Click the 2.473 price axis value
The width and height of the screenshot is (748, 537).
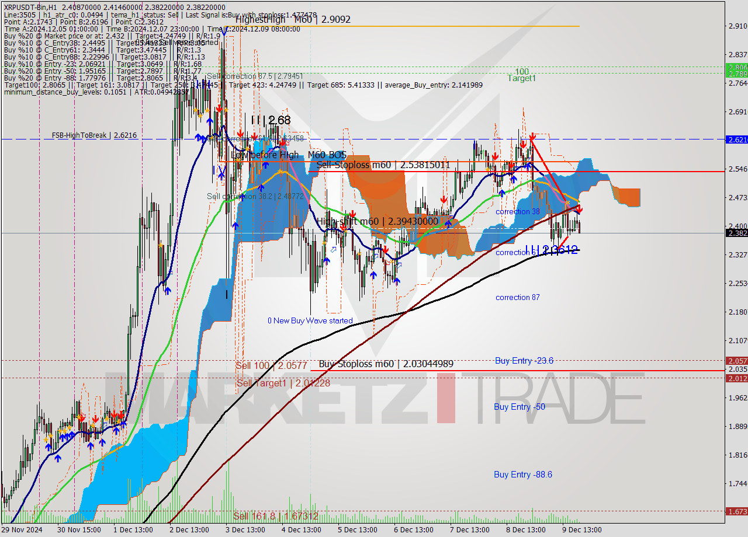(x=737, y=197)
